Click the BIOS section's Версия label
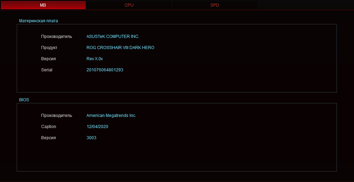Screen dimensions: 354x182 pos(49,138)
